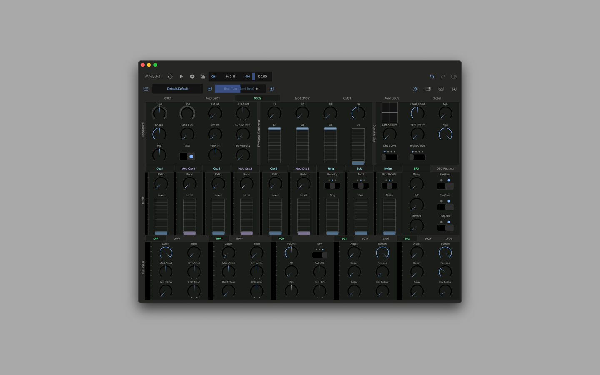The width and height of the screenshot is (600, 375).
Task: Click the 4/4 time signature field
Action: (247, 77)
